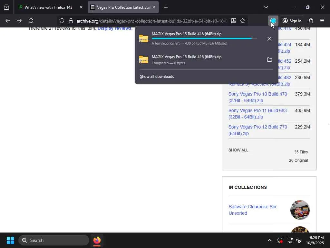Click the install page as app icon
The image size is (330, 248).
click(234, 21)
